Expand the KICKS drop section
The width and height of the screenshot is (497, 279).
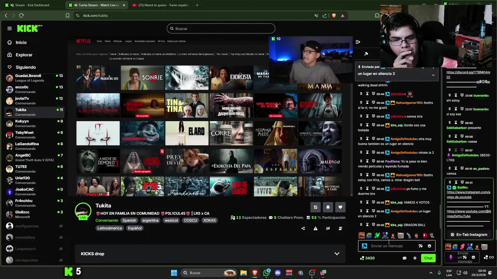point(210,254)
